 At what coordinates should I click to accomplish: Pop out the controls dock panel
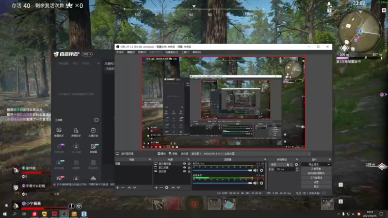[x=330, y=159]
